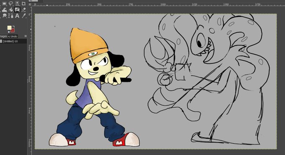Select the Free Select lasso tool

click(x=11, y=3)
